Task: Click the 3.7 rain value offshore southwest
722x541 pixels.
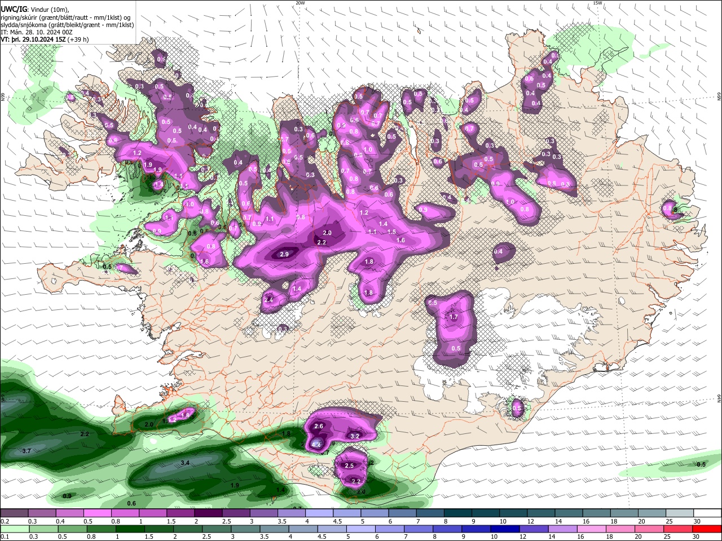Action: tap(27, 451)
